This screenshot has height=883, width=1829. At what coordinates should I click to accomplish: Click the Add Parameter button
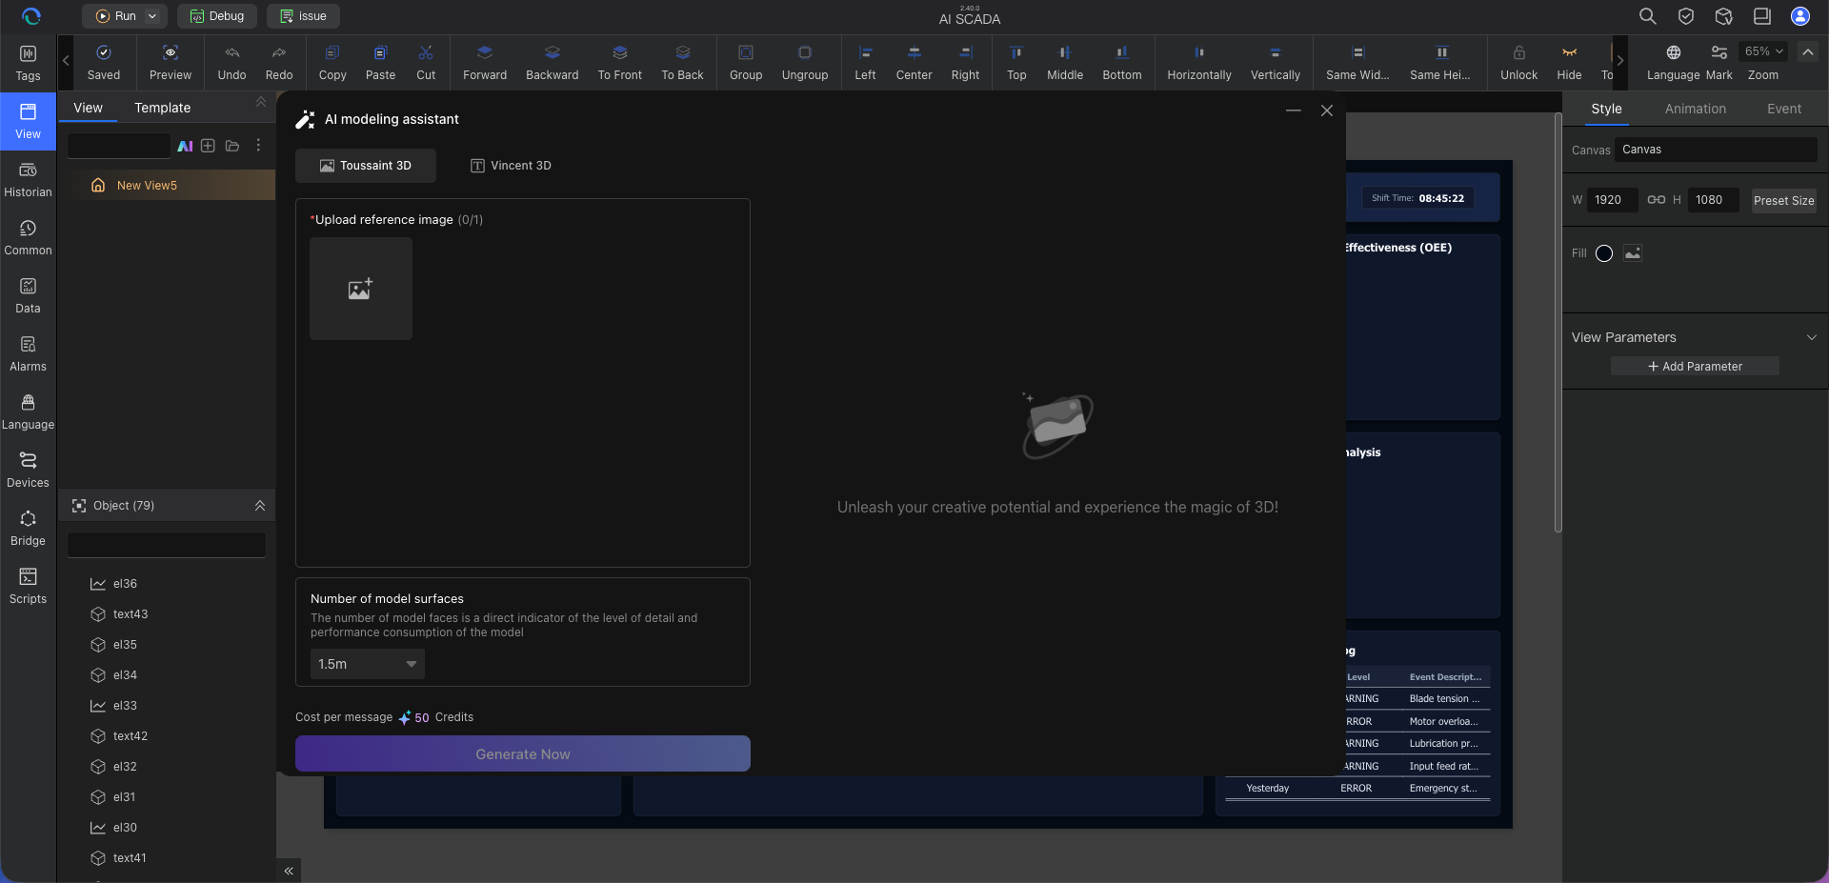point(1695,366)
